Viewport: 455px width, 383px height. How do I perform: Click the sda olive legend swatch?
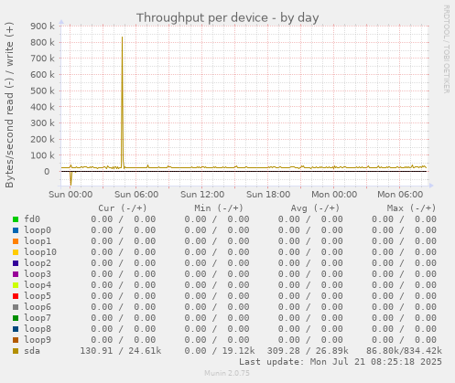pyautogui.click(x=16, y=351)
